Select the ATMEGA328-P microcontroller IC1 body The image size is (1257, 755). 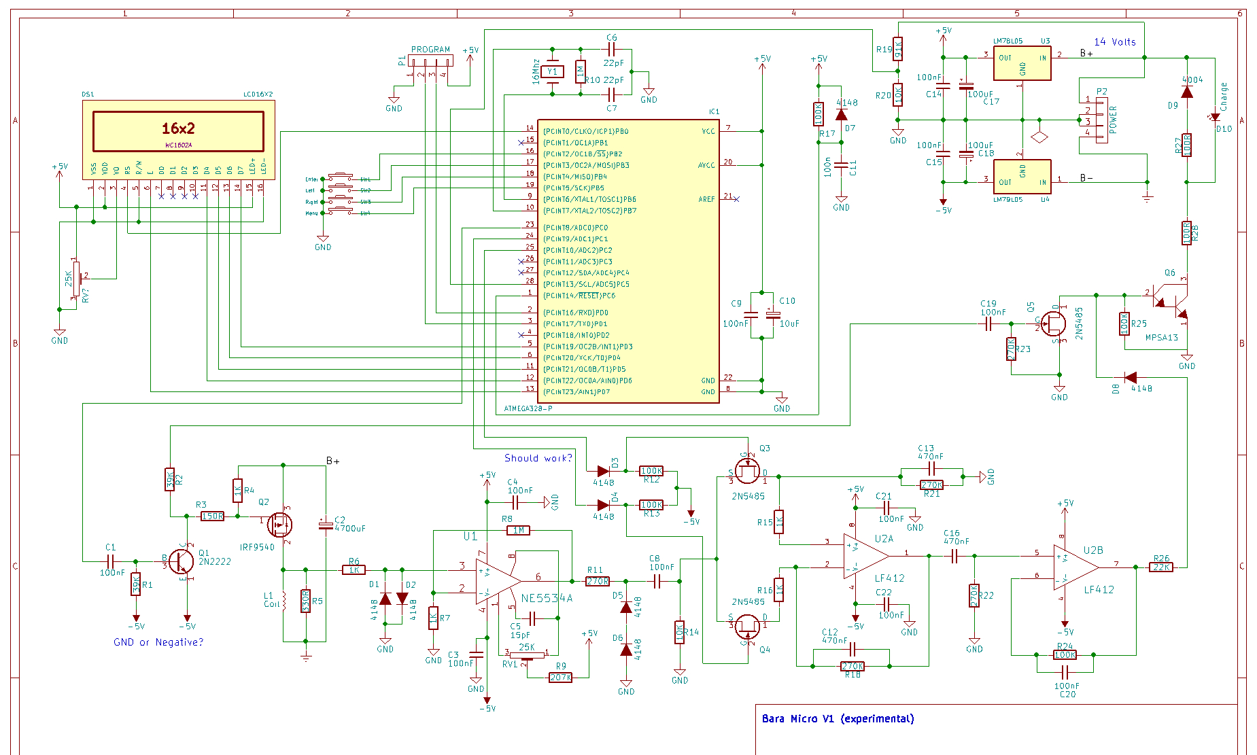tap(628, 262)
